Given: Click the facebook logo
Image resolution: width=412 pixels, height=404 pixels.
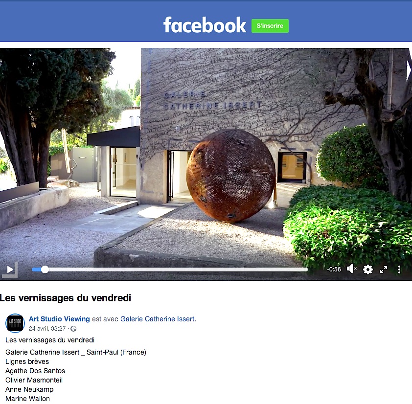Looking at the screenshot, I should [205, 25].
